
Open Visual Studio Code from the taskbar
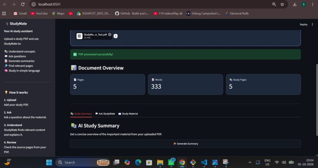point(204,162)
